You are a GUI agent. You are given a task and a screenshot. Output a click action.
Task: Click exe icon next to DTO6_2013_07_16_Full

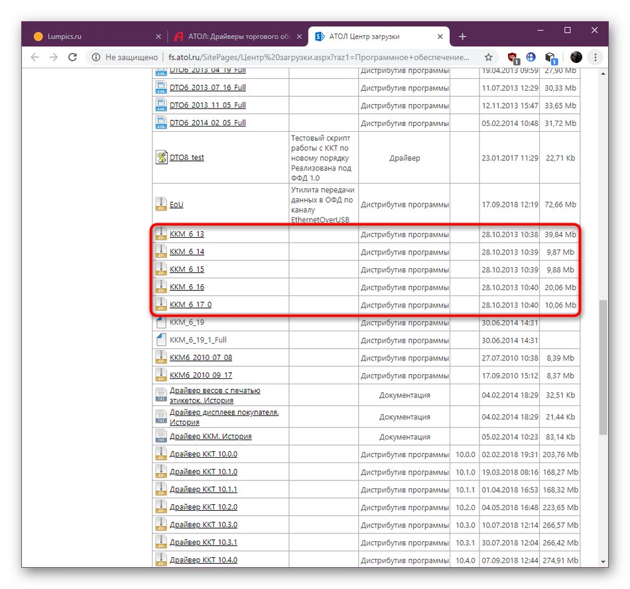161,87
